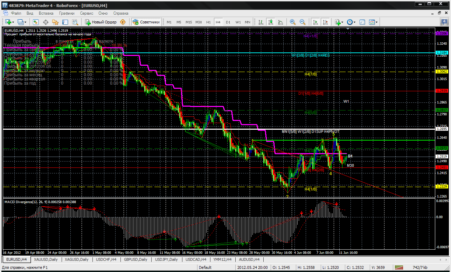Click the connection status indicator 742/7 kb
The image size is (451, 272).
(x=420, y=267)
